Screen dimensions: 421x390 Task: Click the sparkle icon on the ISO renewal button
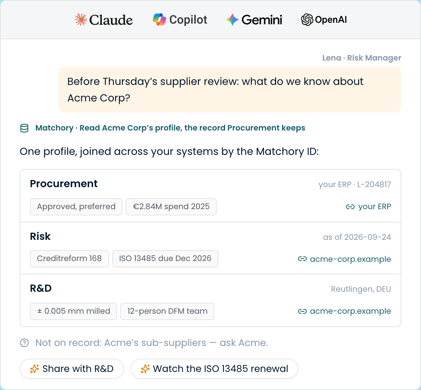(x=145, y=369)
